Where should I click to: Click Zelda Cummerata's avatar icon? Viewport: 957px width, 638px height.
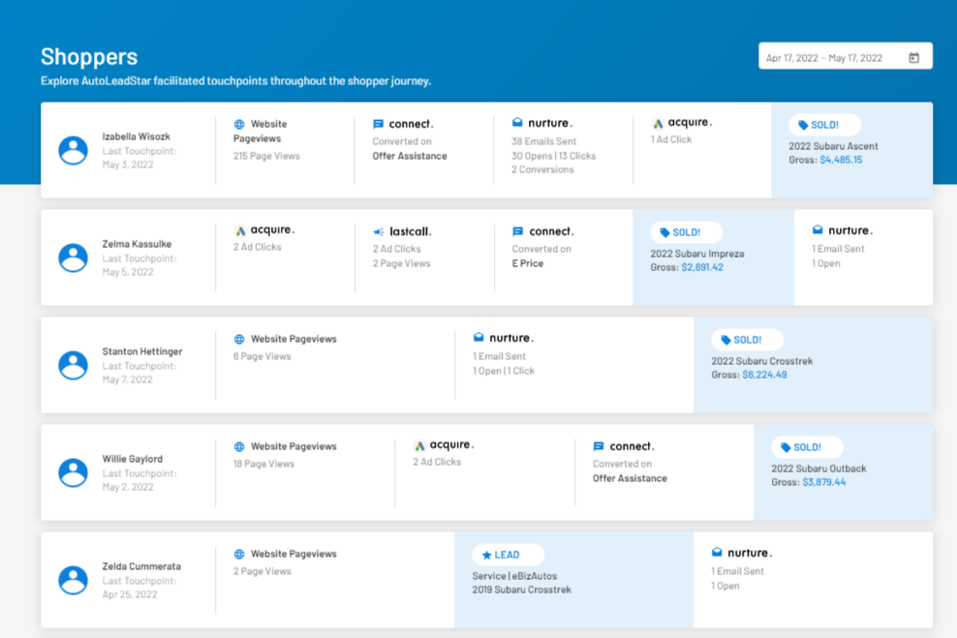point(74,580)
